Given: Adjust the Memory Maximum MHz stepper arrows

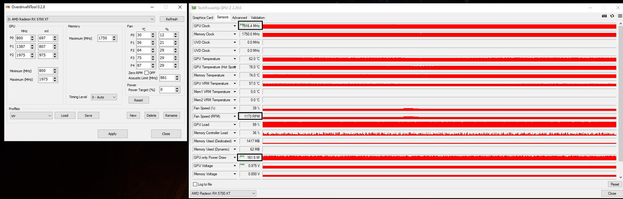Looking at the screenshot, I should coord(114,38).
